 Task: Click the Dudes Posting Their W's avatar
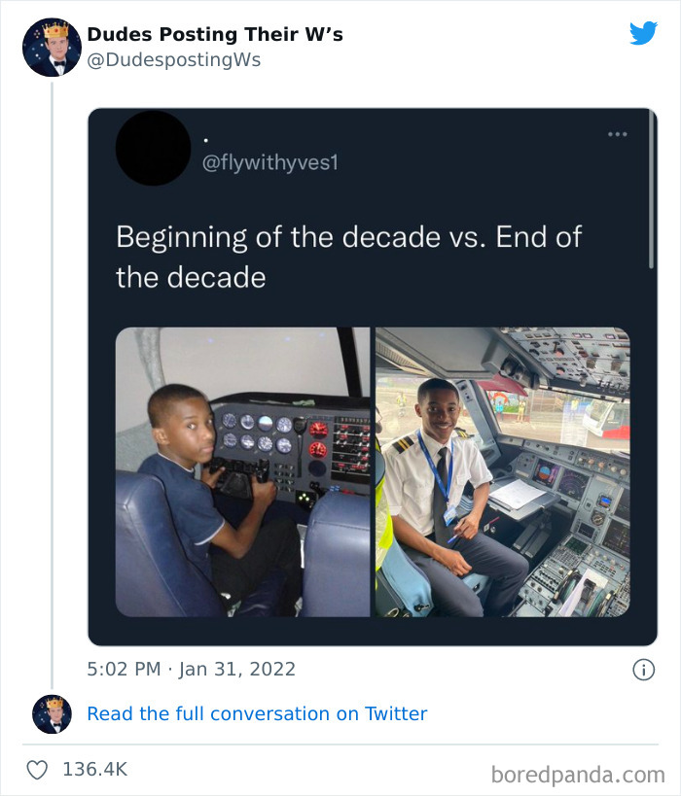[x=52, y=47]
